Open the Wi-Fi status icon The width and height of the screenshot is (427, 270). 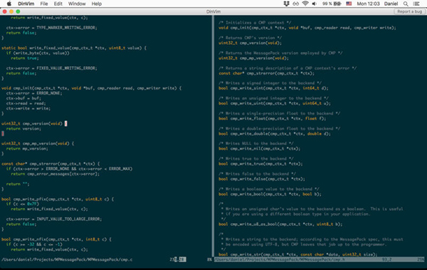point(305,4)
